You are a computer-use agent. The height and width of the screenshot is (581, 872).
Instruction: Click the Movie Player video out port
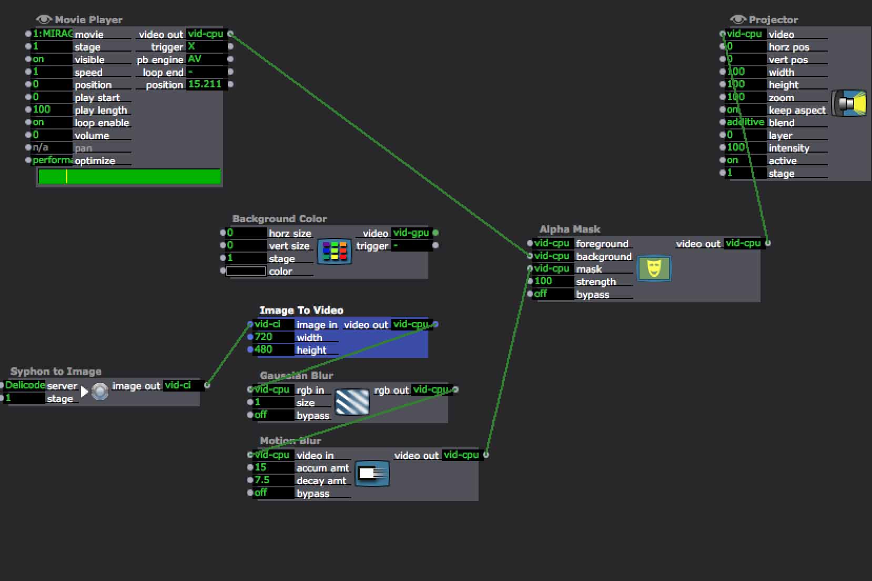point(230,34)
